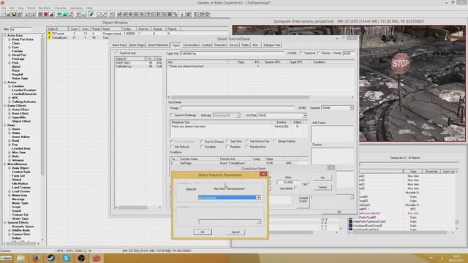Expand the Misc Item tree node
Screen dimensions: 468x263
[x=10, y=153]
